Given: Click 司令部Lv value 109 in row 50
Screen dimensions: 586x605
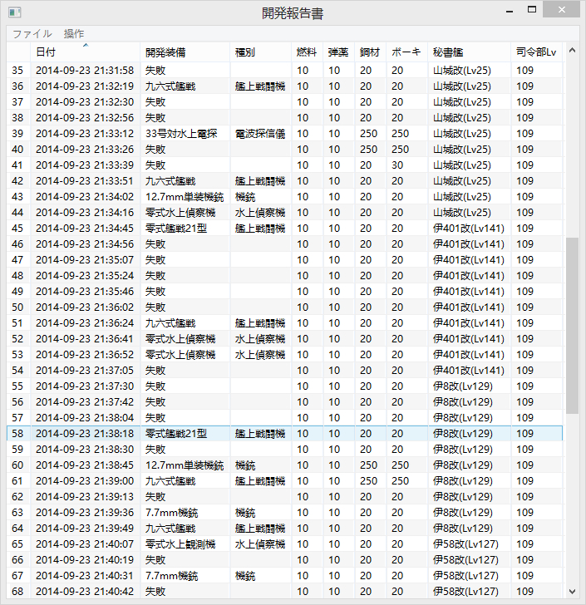Looking at the screenshot, I should coord(525,307).
